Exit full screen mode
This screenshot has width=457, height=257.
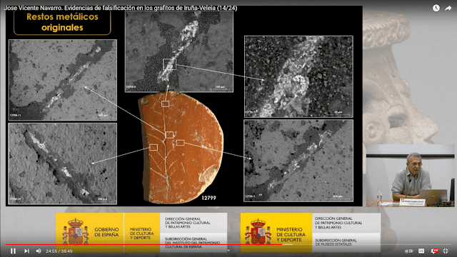point(446,251)
